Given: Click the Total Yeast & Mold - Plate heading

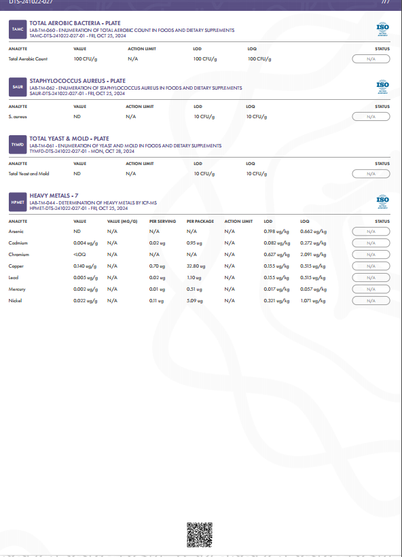Looking at the screenshot, I should (x=69, y=139).
